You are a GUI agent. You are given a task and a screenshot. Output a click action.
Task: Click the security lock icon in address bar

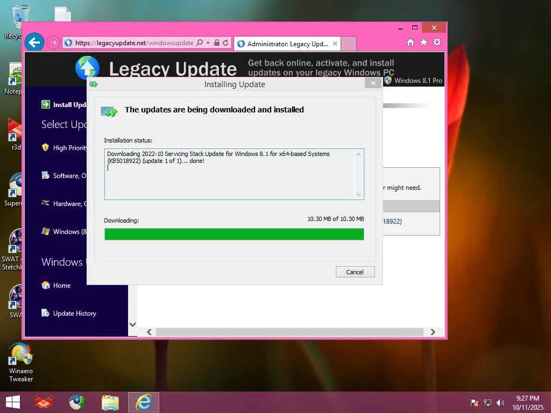click(x=217, y=43)
